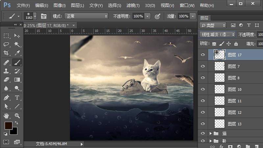263x148 pixels.
Task: Select the Rectangular Marquee tool
Action: (x=6, y=36)
